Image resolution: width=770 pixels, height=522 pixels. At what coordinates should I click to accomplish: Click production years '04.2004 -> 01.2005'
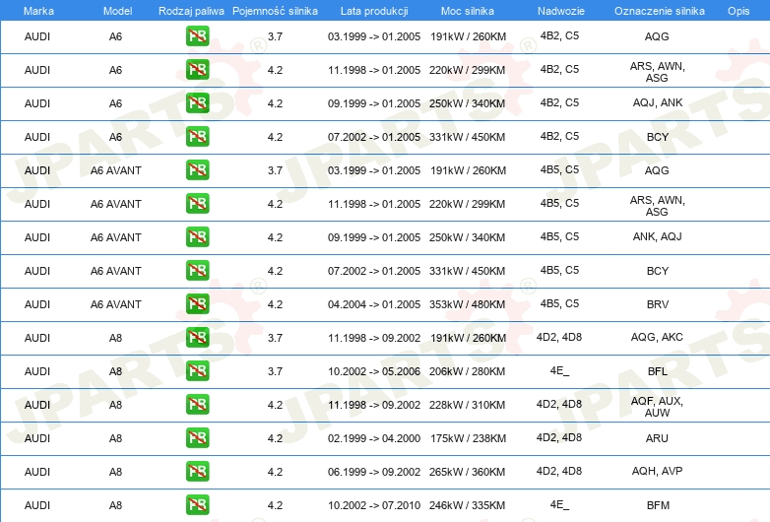(374, 304)
